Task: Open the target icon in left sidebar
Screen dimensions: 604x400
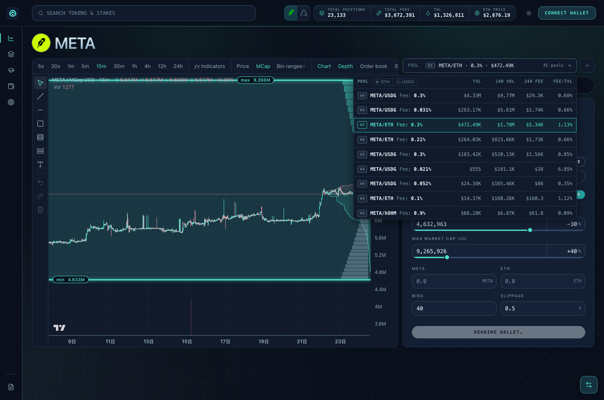Action: point(11,102)
